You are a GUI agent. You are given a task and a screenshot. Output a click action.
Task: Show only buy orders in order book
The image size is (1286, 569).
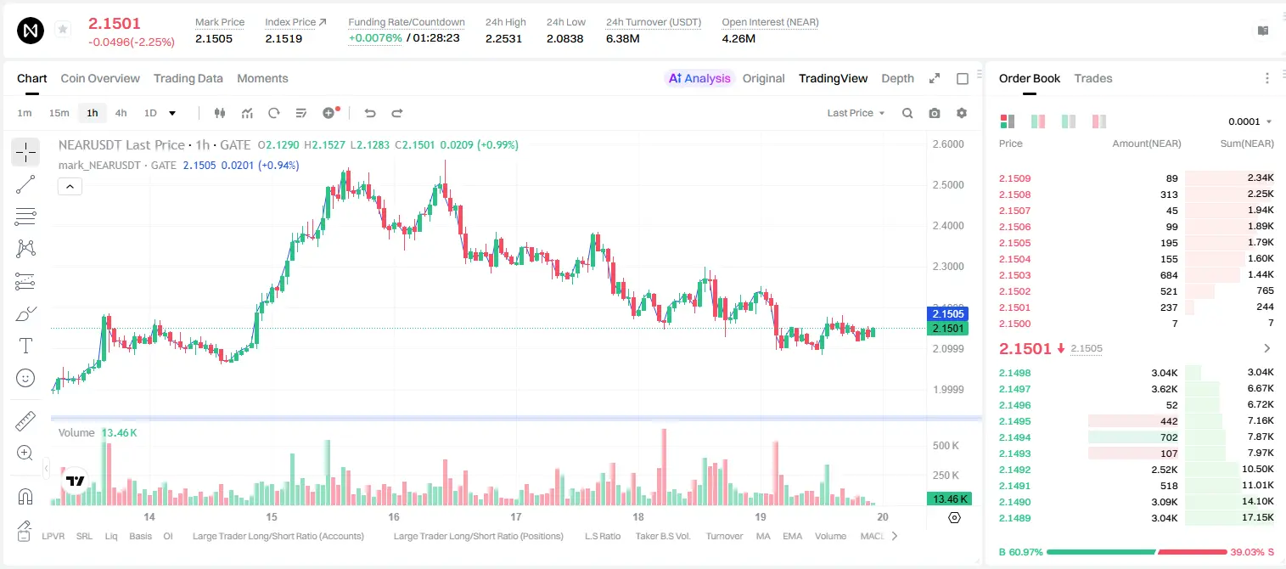click(x=1069, y=121)
